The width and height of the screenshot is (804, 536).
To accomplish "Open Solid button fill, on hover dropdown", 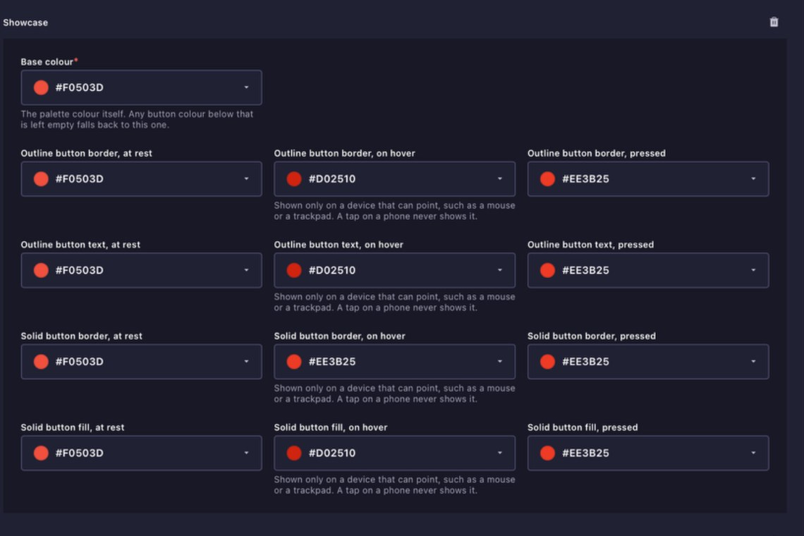I will tap(394, 453).
